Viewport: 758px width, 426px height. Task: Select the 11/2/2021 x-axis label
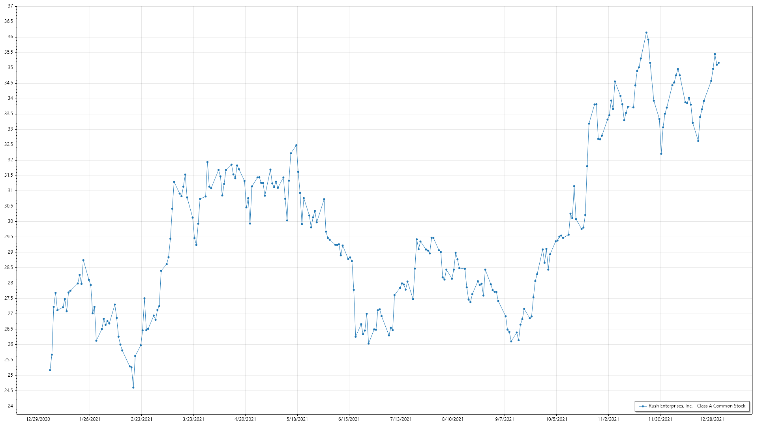(x=608, y=419)
